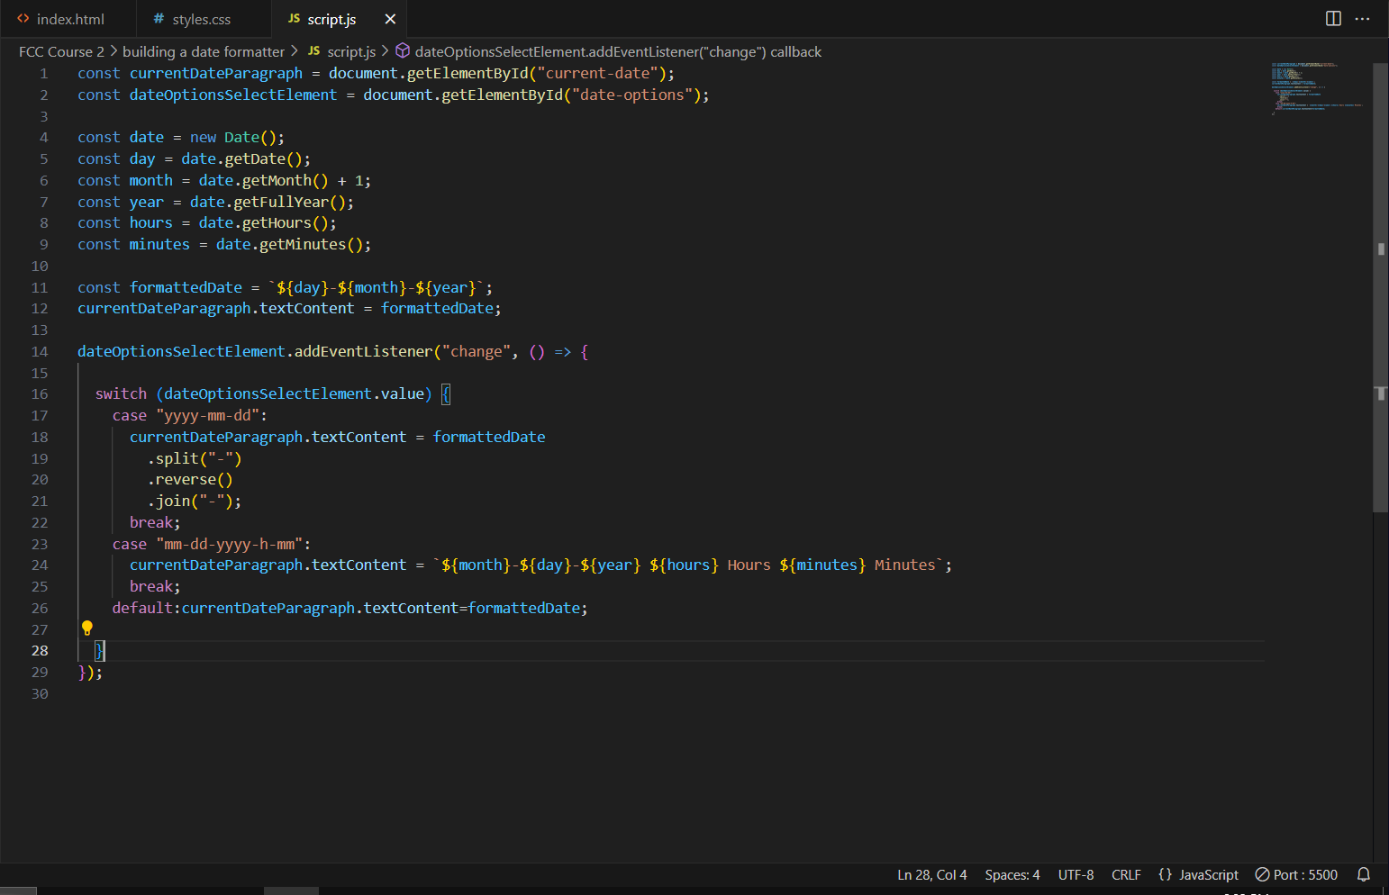Toggle the CRLF end of line sequence
1389x895 pixels.
pos(1126,874)
